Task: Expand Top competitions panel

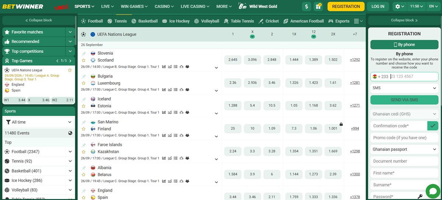Action: 70,51
